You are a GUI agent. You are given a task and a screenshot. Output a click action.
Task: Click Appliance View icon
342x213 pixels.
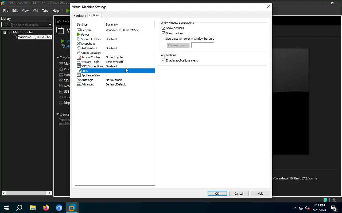79,75
